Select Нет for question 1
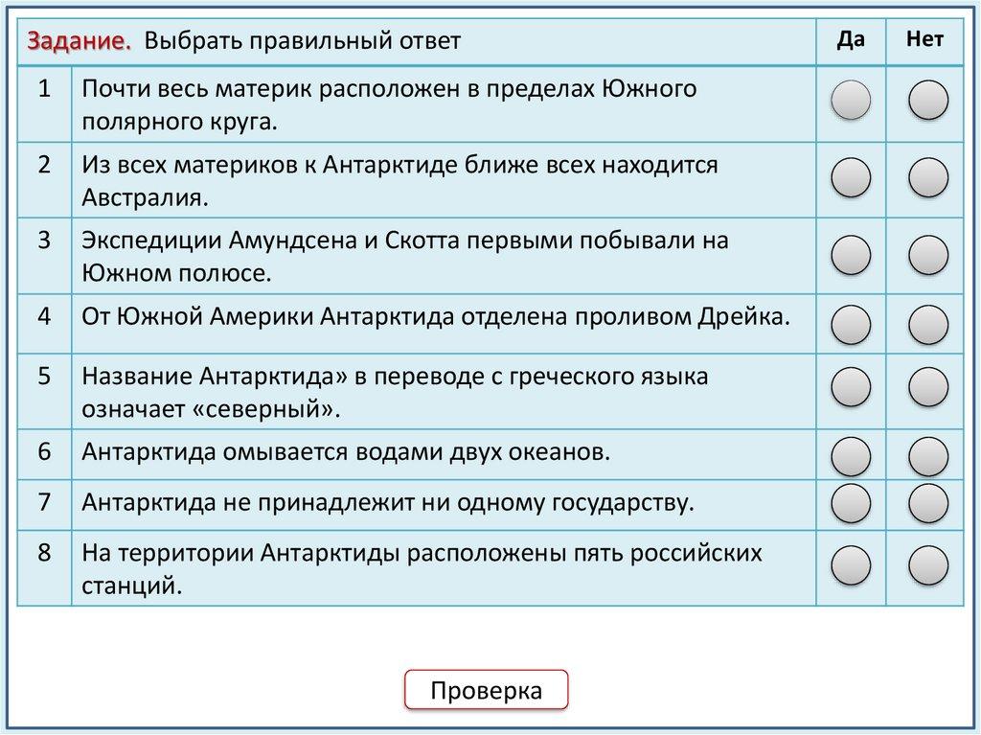 point(927,101)
